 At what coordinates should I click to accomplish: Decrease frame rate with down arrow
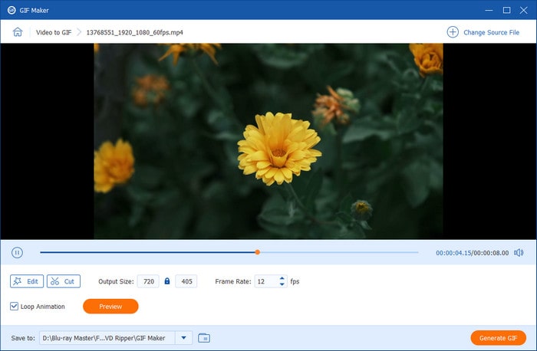coord(282,284)
